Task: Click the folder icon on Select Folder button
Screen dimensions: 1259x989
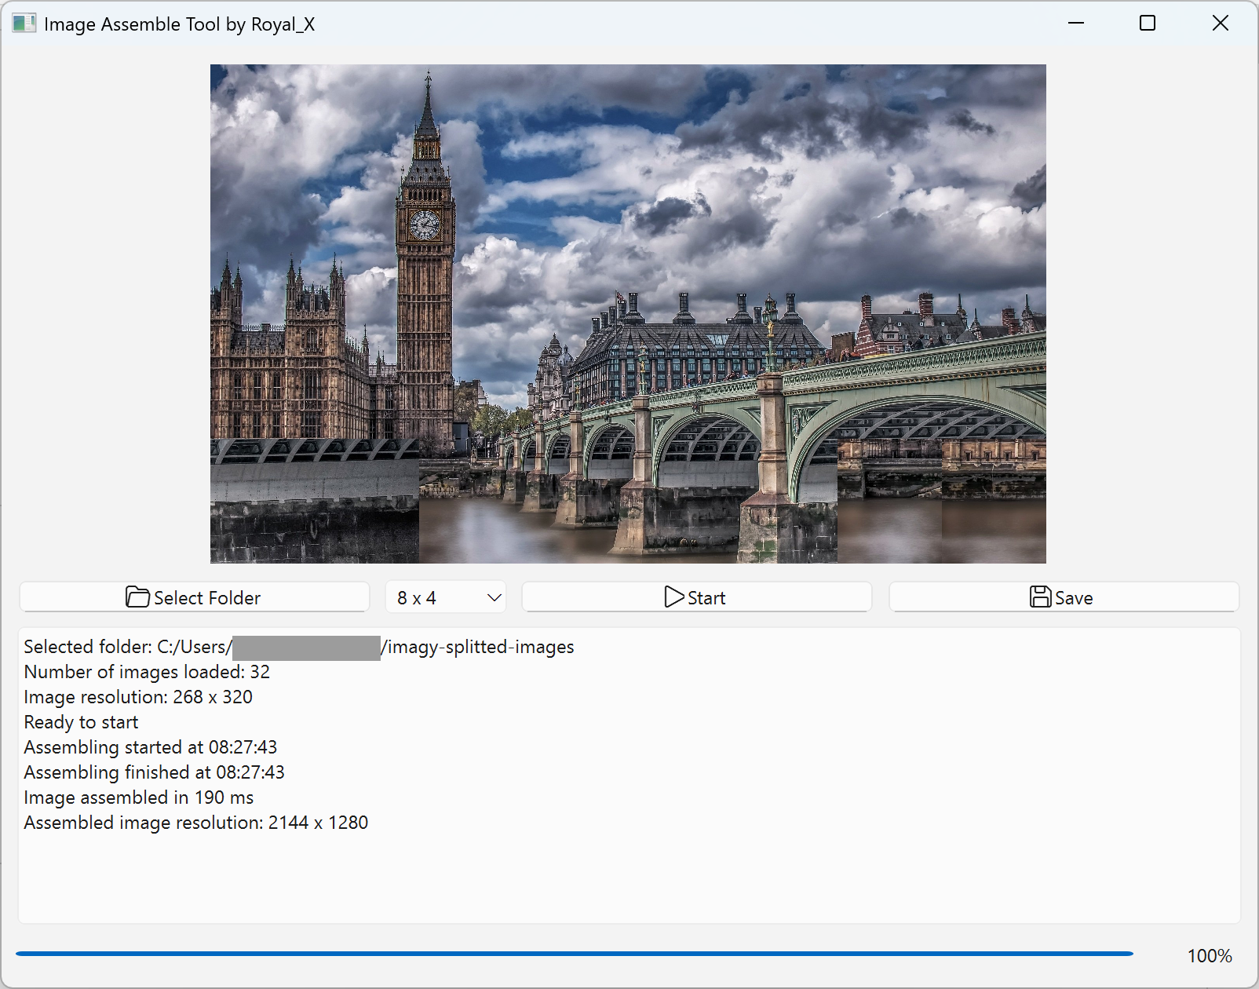Action: [137, 597]
